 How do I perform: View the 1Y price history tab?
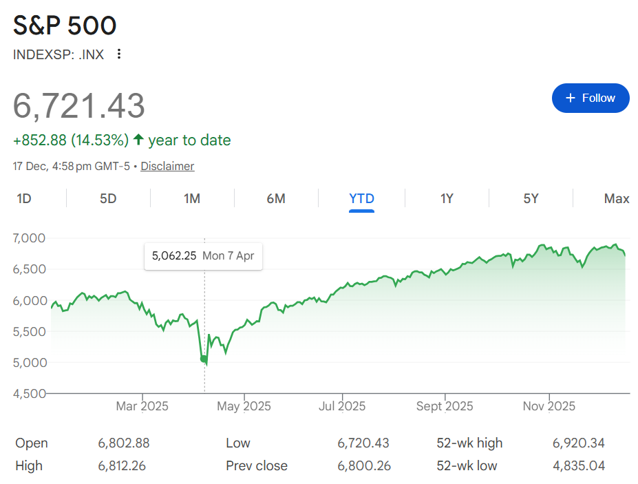click(447, 199)
